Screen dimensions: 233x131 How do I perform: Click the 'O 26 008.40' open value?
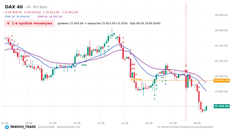tap(13, 12)
